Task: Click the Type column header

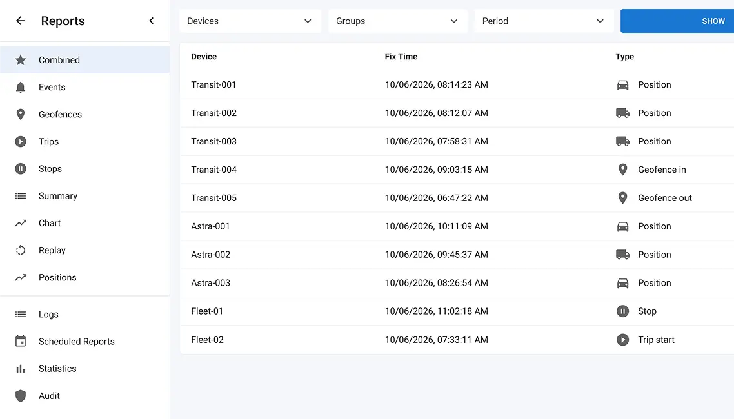Action: [624, 57]
